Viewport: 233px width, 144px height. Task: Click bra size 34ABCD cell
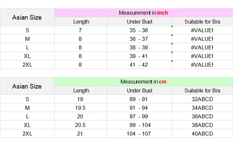click(x=202, y=108)
